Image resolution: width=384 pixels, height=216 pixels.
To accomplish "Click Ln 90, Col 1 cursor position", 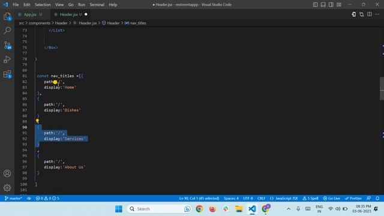I will [199, 199].
